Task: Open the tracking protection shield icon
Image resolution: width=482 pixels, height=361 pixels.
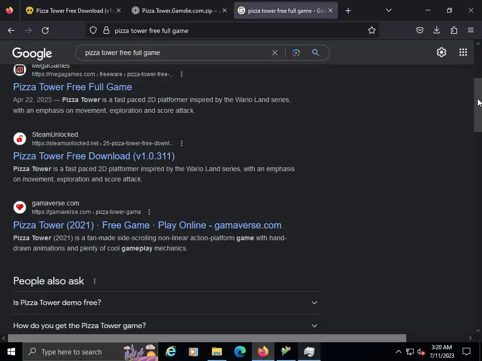Action: tap(93, 31)
